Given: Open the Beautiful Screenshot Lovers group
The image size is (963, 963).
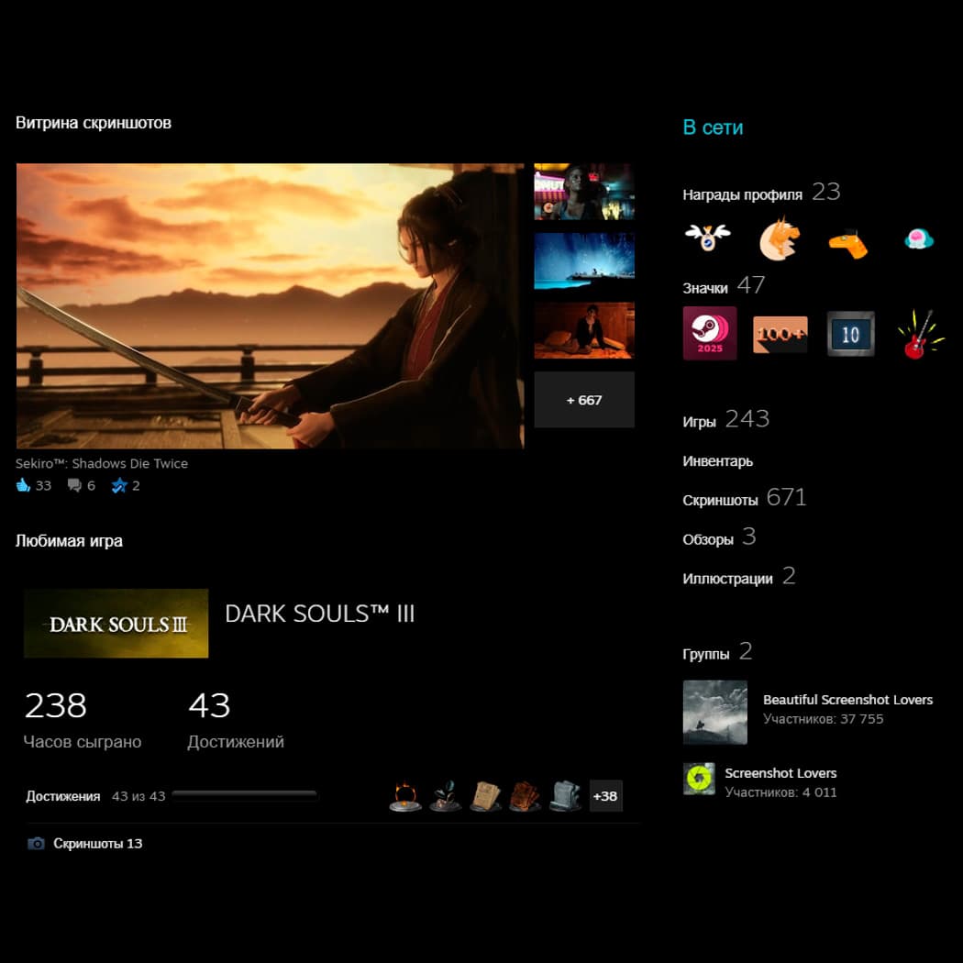Looking at the screenshot, I should tap(847, 700).
